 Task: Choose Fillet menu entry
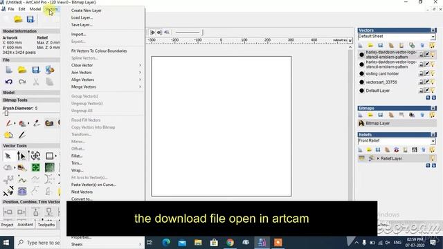tap(77, 156)
